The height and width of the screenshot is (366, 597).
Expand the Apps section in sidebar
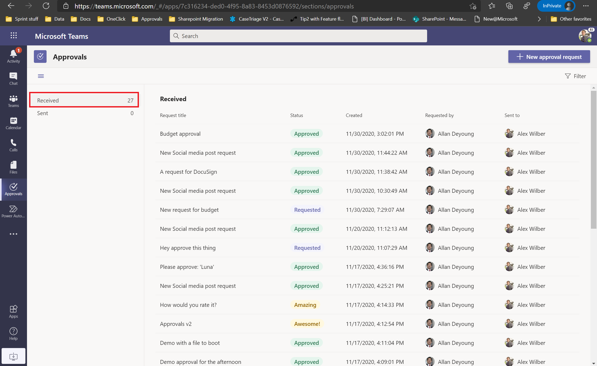(x=13, y=311)
